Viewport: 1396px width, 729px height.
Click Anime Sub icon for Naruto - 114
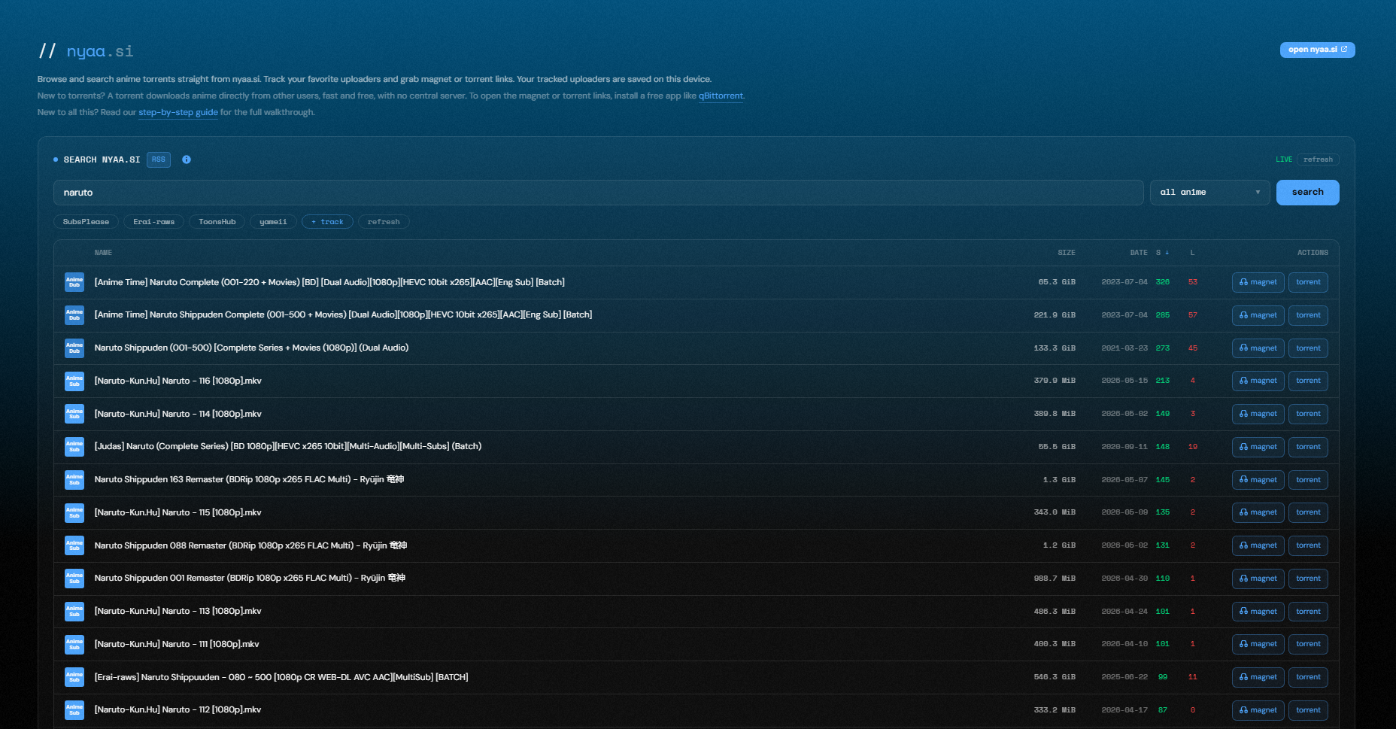click(74, 414)
